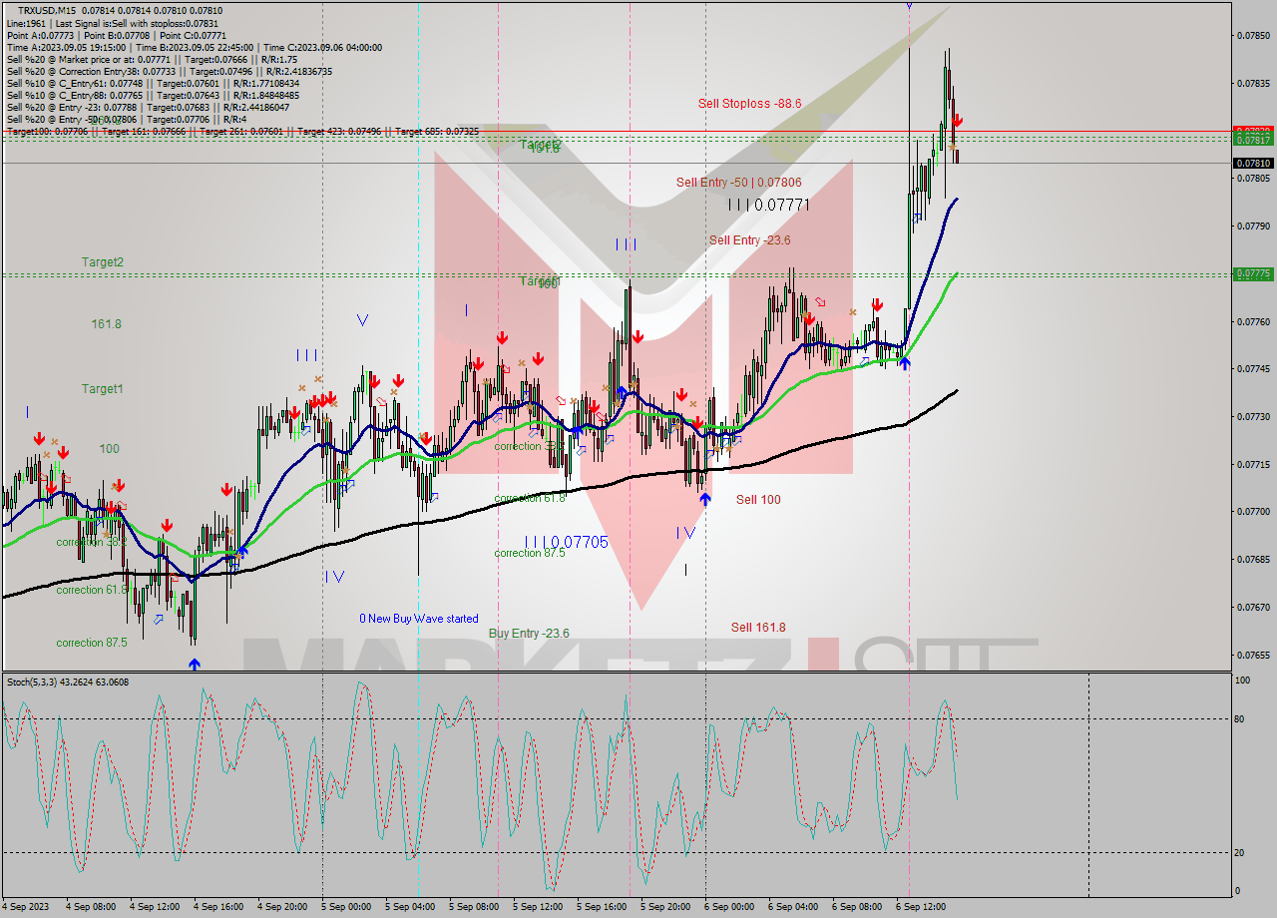Select the '5 Sep 08:00' time label
The height and width of the screenshot is (918, 1277).
click(x=474, y=907)
